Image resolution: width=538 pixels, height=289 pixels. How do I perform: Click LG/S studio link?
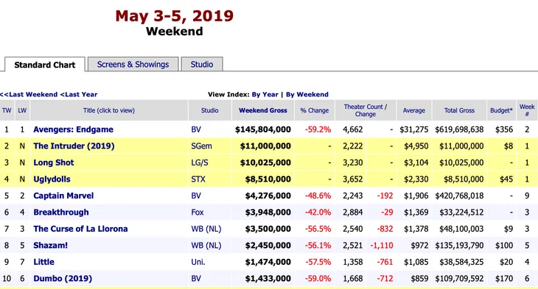pos(200,163)
